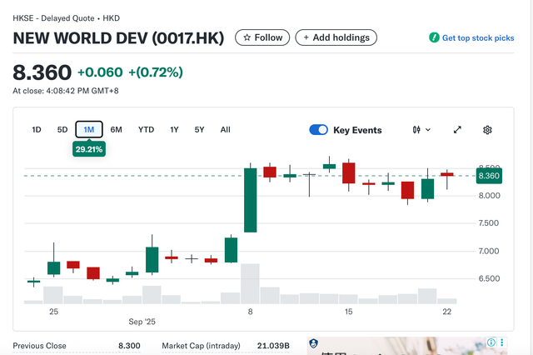
Task: Click the 8.360 current price label on axis
Action: tap(489, 176)
